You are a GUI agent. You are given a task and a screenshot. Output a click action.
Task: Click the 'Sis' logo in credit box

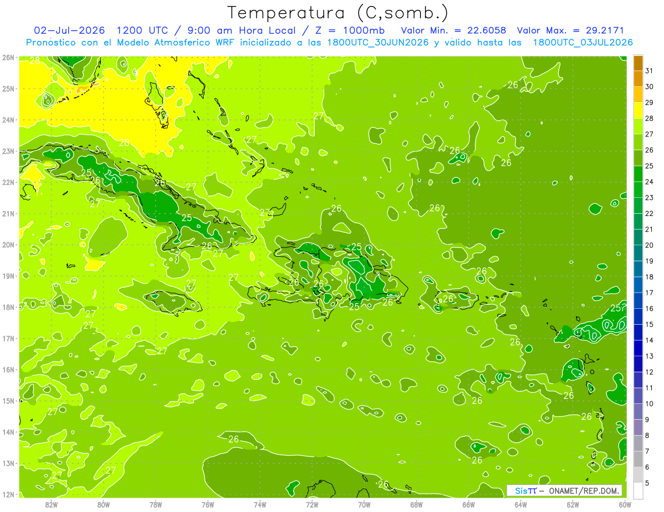(x=521, y=490)
